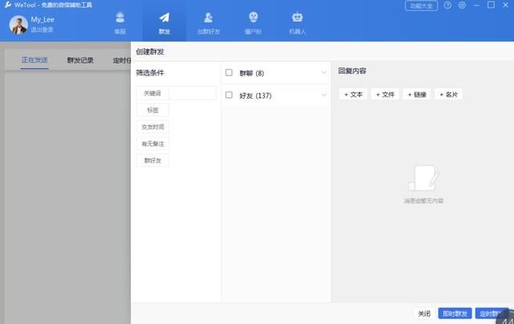Check the 群聊 (8) checkbox

coord(229,72)
